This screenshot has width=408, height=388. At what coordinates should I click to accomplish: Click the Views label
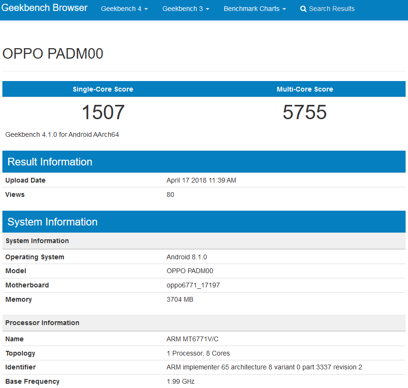point(15,194)
